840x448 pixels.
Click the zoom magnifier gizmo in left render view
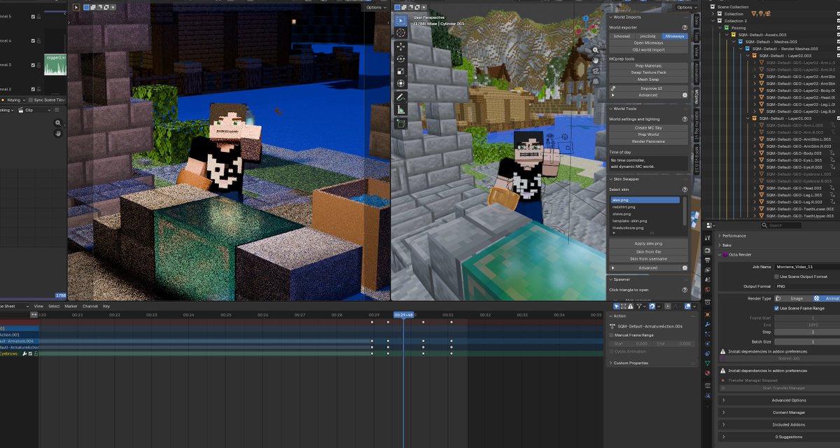pos(58,122)
